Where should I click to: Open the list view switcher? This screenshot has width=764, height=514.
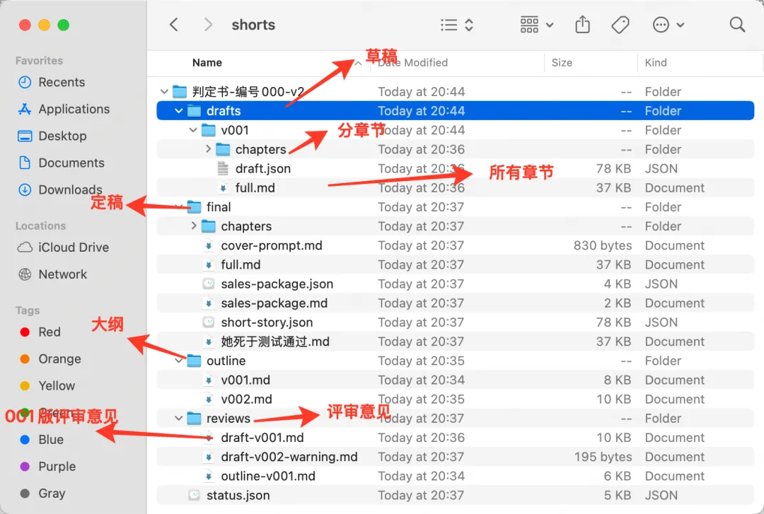(456, 25)
